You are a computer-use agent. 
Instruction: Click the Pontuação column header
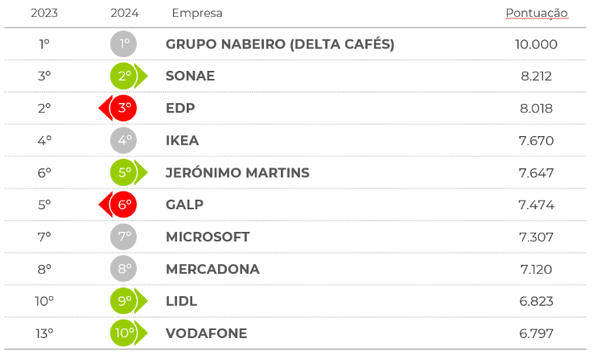(x=537, y=13)
